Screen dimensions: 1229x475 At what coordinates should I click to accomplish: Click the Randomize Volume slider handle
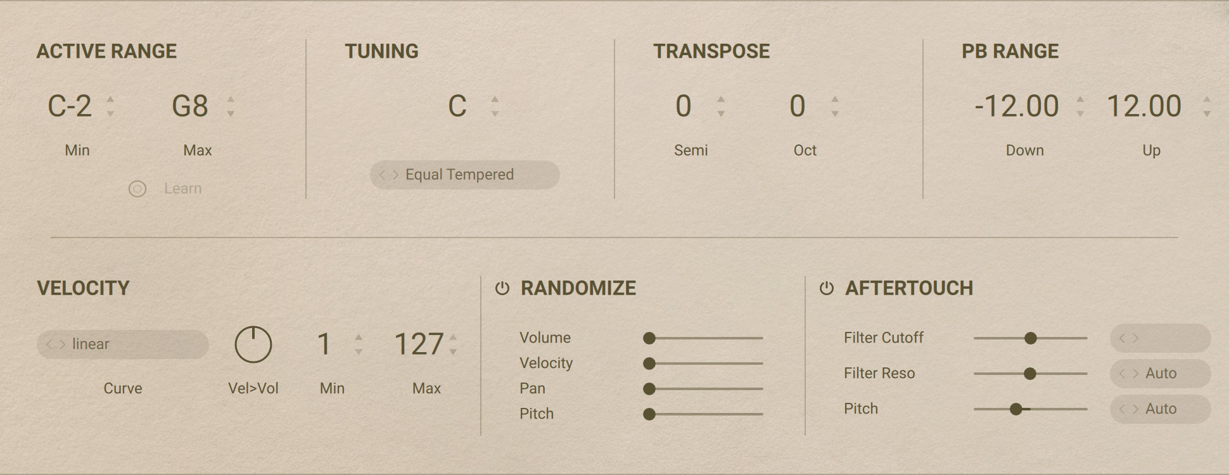click(649, 338)
